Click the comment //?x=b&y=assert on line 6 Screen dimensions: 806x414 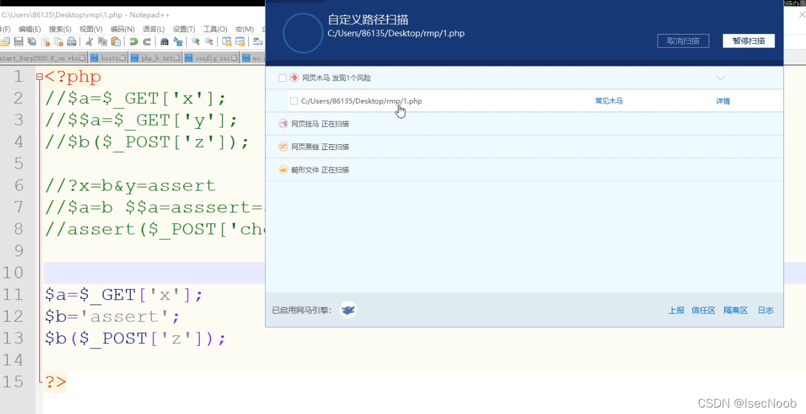[130, 186]
